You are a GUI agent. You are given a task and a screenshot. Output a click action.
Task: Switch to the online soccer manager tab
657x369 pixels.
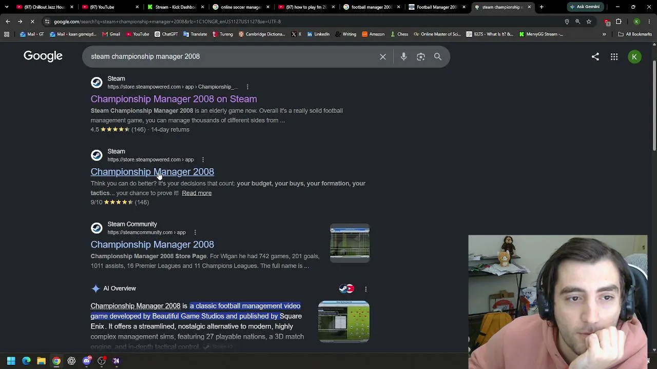coord(240,7)
